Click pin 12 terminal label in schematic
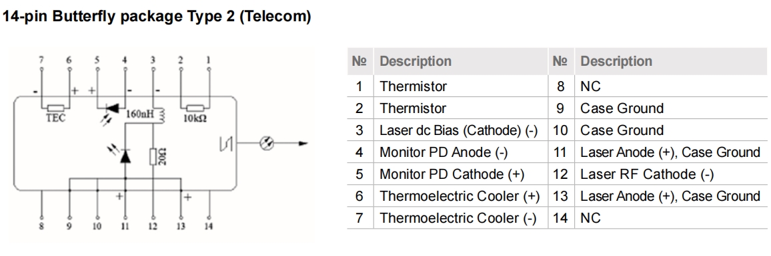Screen dimensions: 771x256 click(153, 226)
